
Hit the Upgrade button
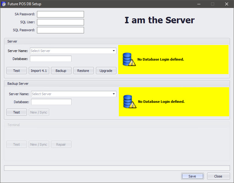pos(106,71)
